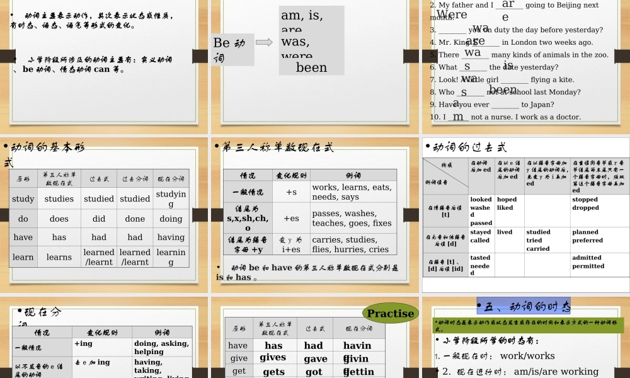Click the word 'been' in the Be slide

tap(311, 67)
